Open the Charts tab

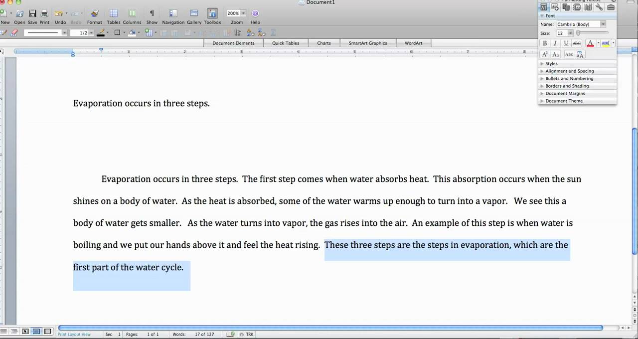(324, 43)
